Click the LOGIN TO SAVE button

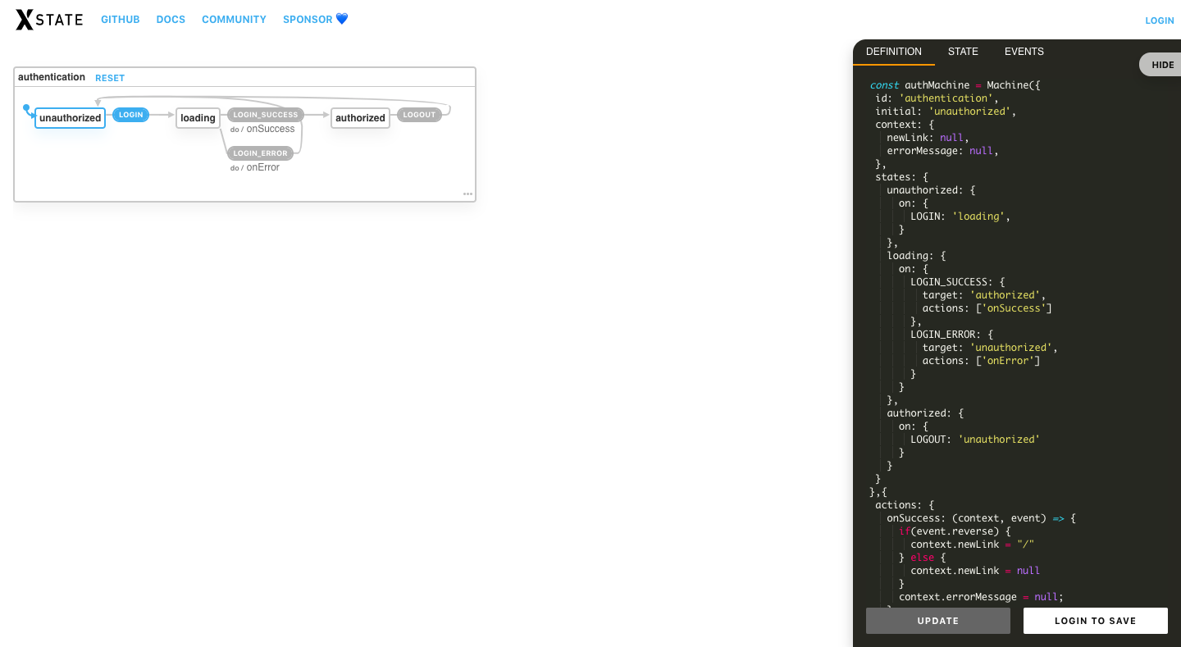[1095, 621]
